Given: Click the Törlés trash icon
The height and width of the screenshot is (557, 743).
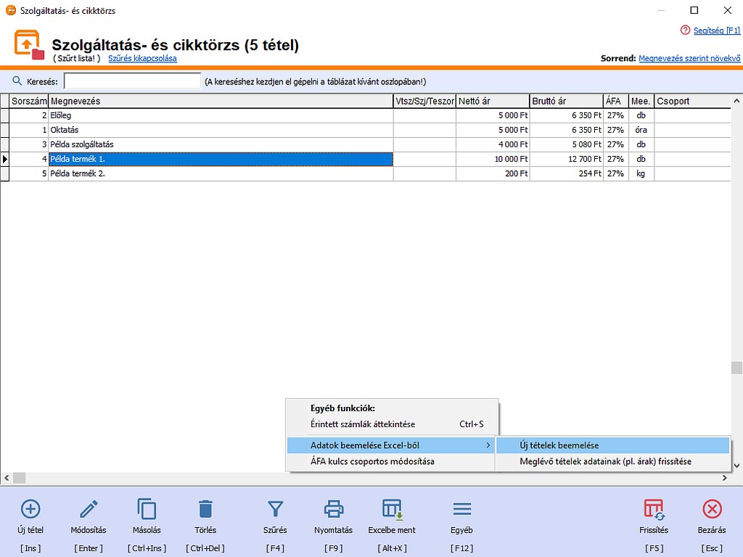Looking at the screenshot, I should 205,509.
